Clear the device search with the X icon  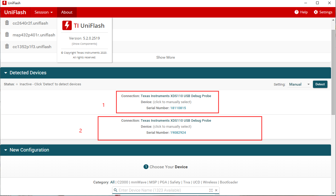[216, 190]
